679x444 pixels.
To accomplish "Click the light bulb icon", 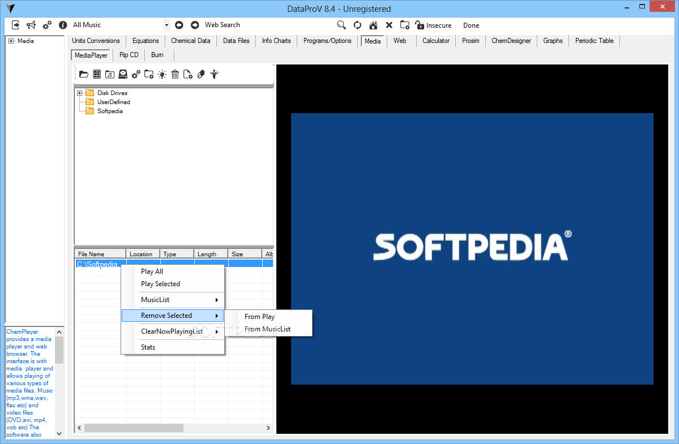I will coord(162,74).
